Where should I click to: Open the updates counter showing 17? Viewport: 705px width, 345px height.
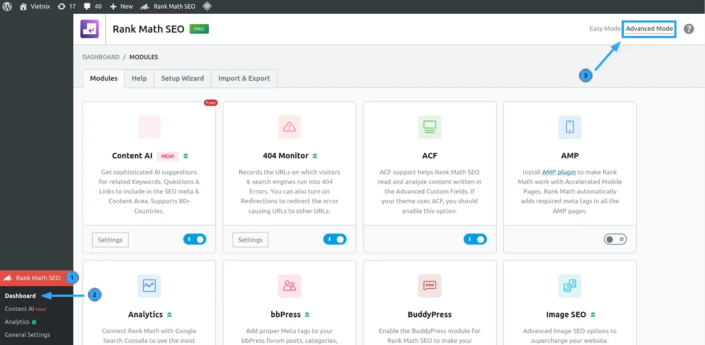[67, 7]
